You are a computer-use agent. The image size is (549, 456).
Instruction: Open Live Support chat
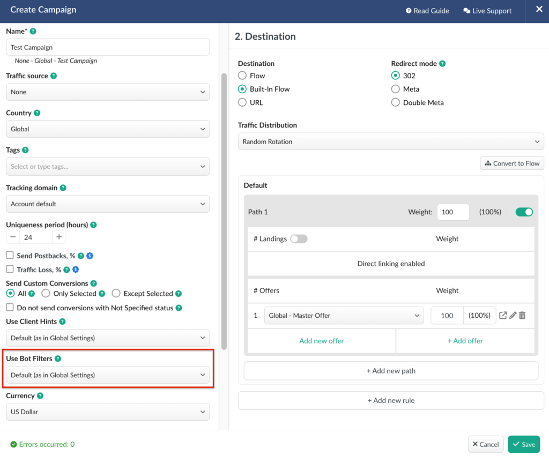coord(487,11)
